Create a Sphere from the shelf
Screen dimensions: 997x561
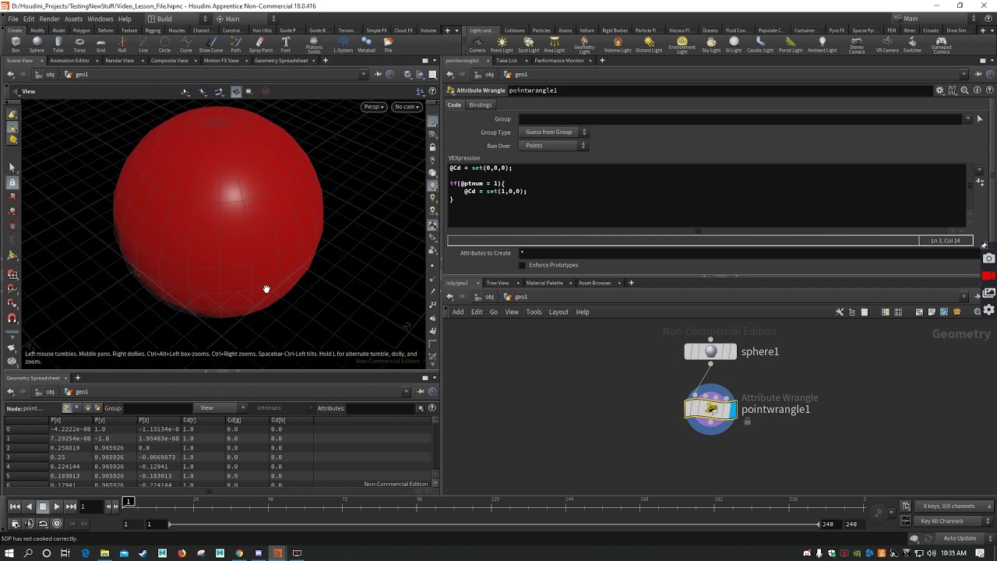[37, 44]
